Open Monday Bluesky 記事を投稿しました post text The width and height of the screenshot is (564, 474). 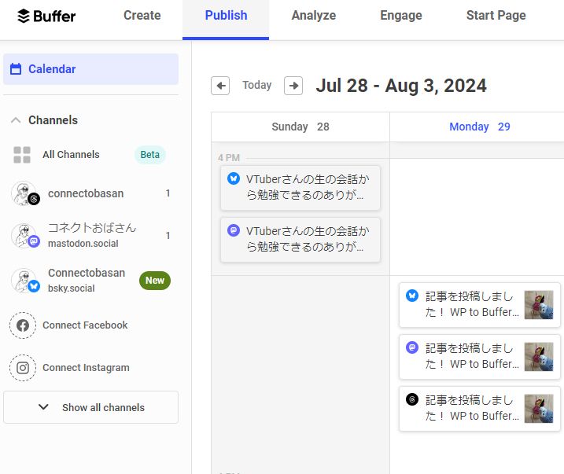point(472,304)
